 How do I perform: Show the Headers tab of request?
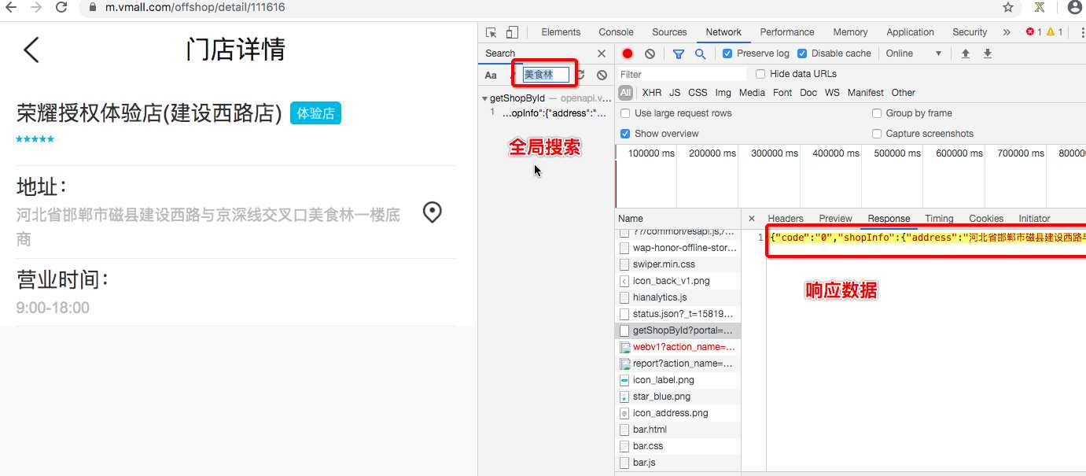pos(786,219)
